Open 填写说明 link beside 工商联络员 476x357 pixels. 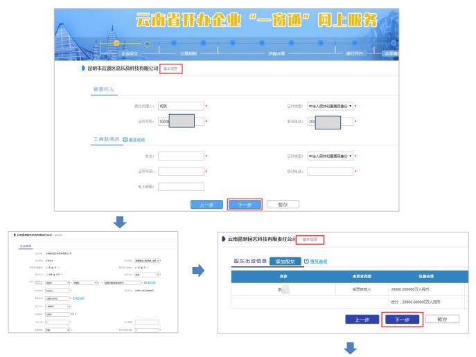pyautogui.click(x=138, y=140)
